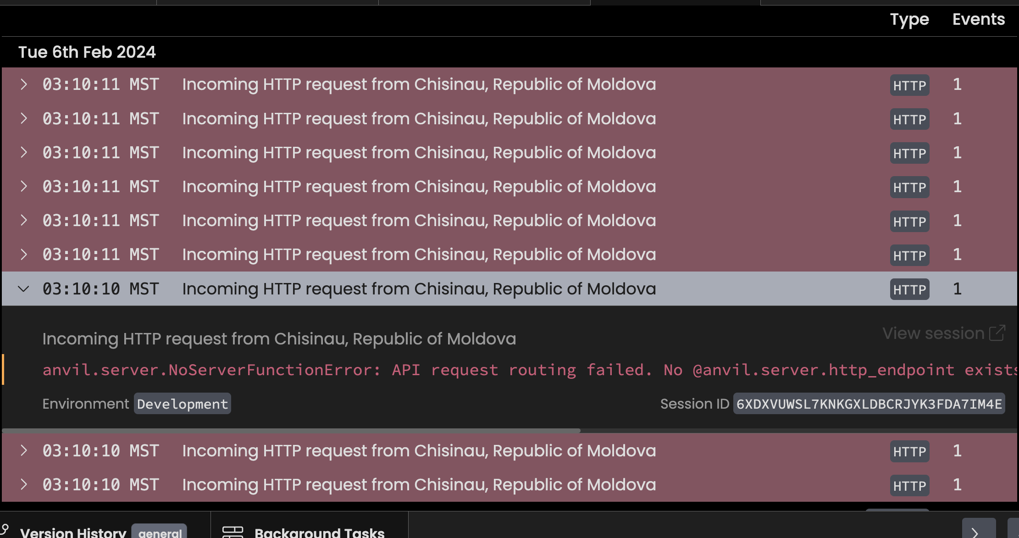Click the Type column header
The width and height of the screenshot is (1019, 538).
(x=909, y=20)
